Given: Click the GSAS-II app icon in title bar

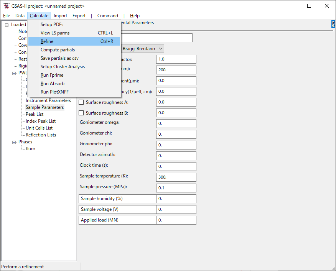Looking at the screenshot, I should (6, 6).
